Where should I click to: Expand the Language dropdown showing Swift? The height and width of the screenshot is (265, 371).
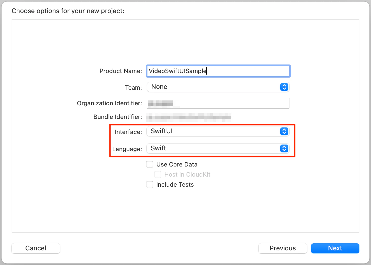214,148
